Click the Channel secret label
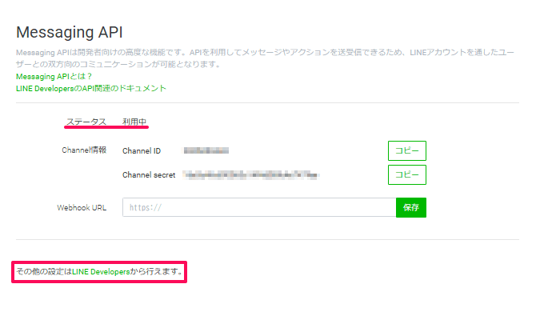Image resolution: width=544 pixels, height=336 pixels. click(x=149, y=175)
